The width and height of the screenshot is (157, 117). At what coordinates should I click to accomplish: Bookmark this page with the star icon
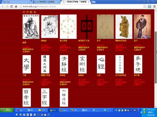pyautogui.click(x=145, y=6)
